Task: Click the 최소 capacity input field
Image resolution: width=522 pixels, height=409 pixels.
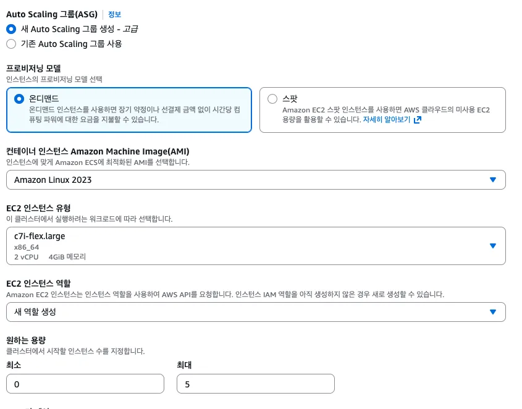Action: [85, 384]
